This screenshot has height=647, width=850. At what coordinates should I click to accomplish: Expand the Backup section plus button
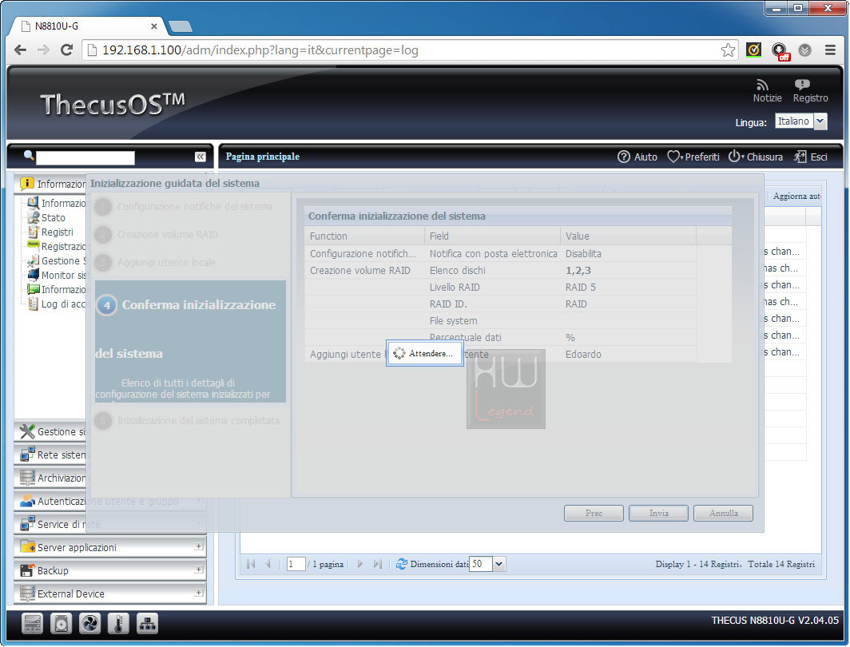coord(198,570)
